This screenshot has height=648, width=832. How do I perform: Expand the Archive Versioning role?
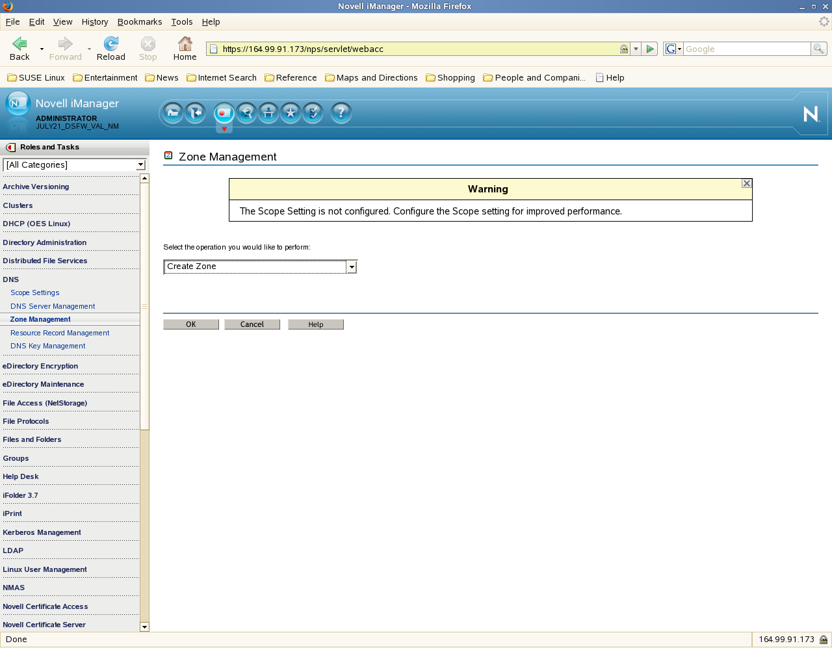coord(36,187)
